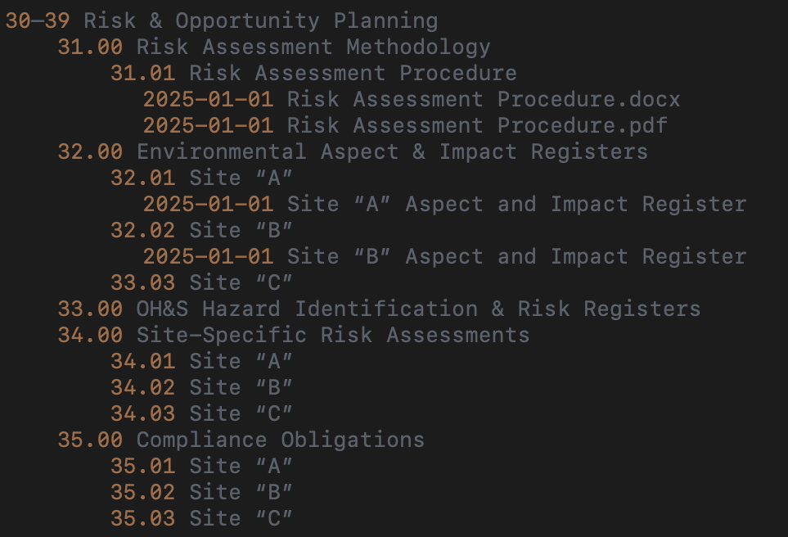788x537 pixels.
Task: Click 31.00 Risk Assessment Methodology entry
Action: (273, 47)
